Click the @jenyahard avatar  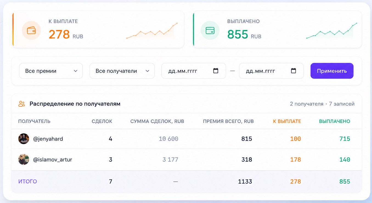pyautogui.click(x=24, y=139)
